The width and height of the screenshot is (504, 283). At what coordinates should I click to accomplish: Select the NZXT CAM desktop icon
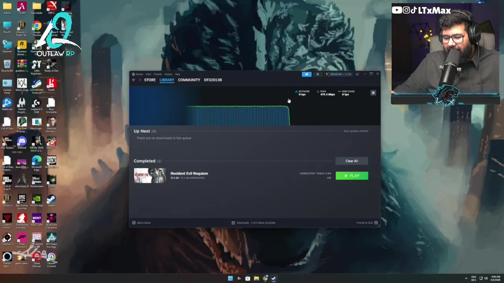[37, 220]
